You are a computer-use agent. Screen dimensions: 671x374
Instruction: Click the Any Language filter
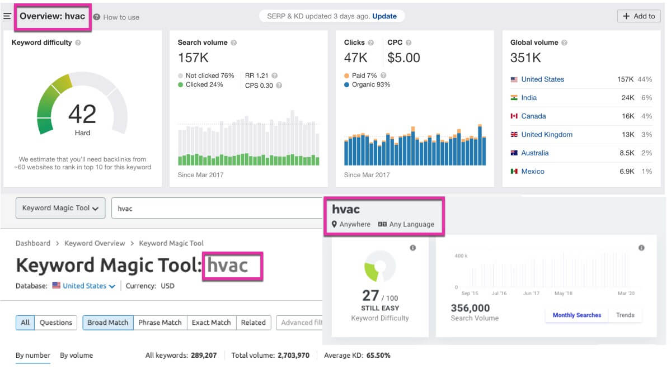(406, 224)
